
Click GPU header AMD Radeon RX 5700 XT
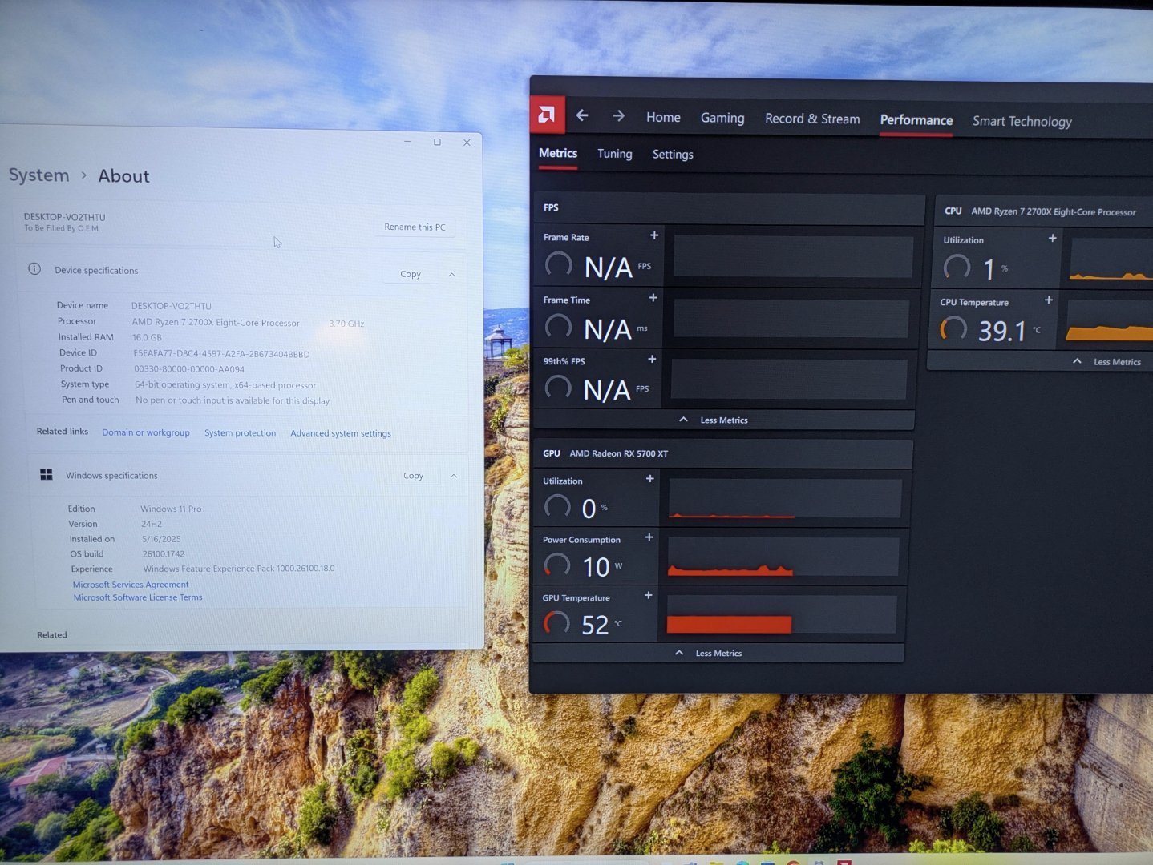coord(618,453)
